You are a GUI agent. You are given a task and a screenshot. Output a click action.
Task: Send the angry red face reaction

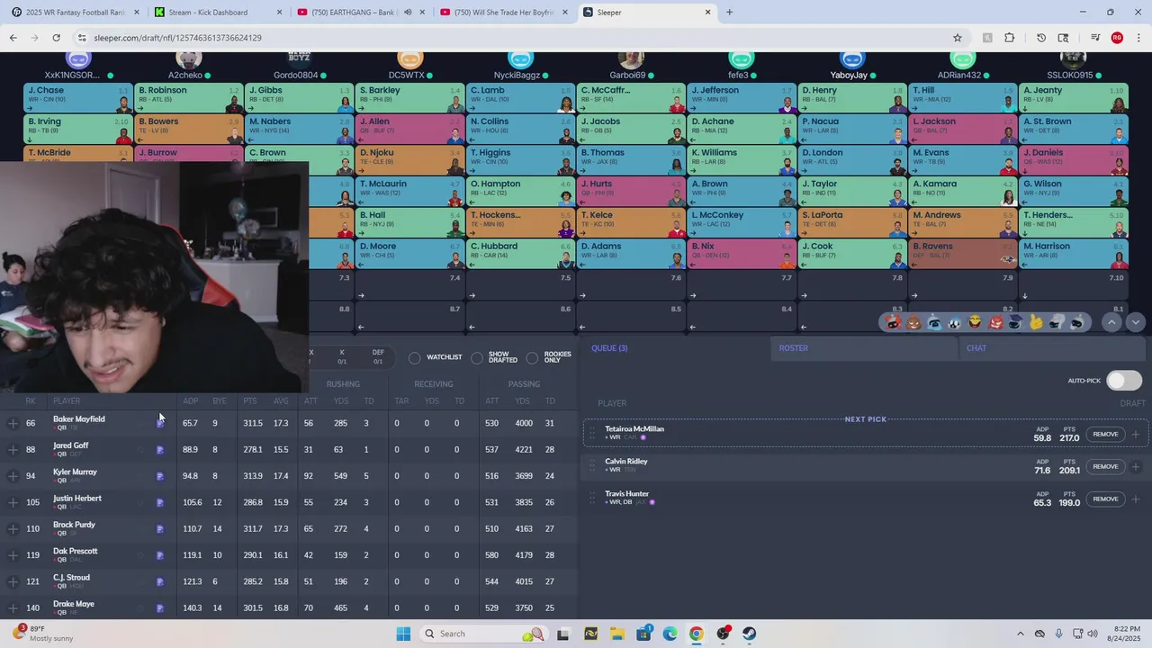click(996, 322)
